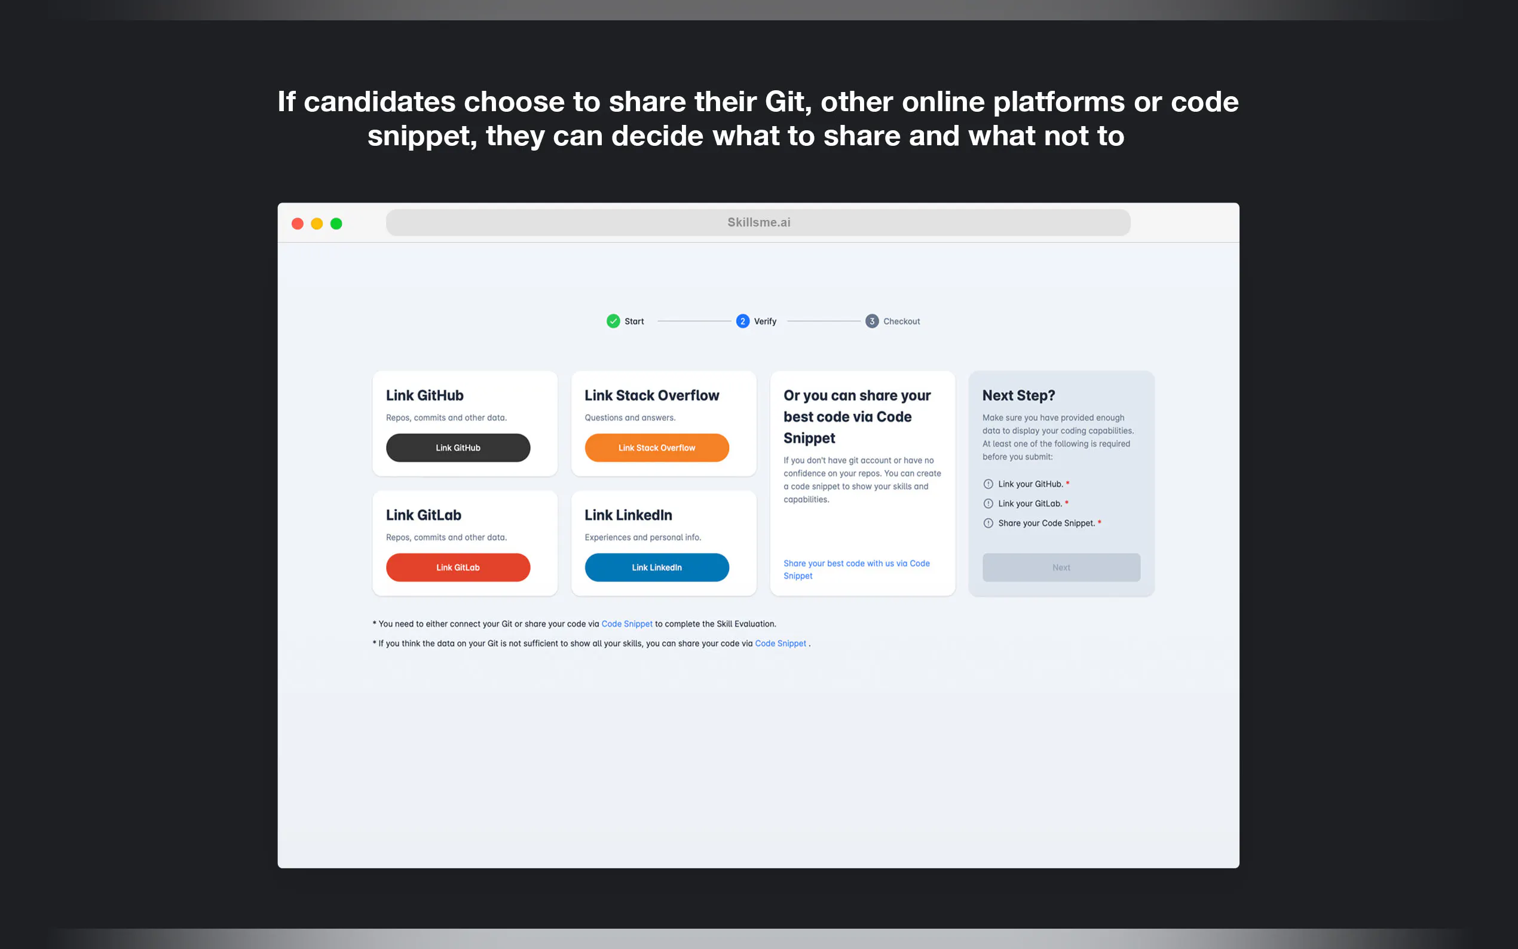This screenshot has height=949, width=1518.
Task: Open Code Snippet link in the second footnote
Action: click(780, 644)
